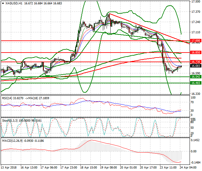Viewport: 202px width, 171px height.
Task: Click the 17.370 price scale value
Action: [196, 12]
